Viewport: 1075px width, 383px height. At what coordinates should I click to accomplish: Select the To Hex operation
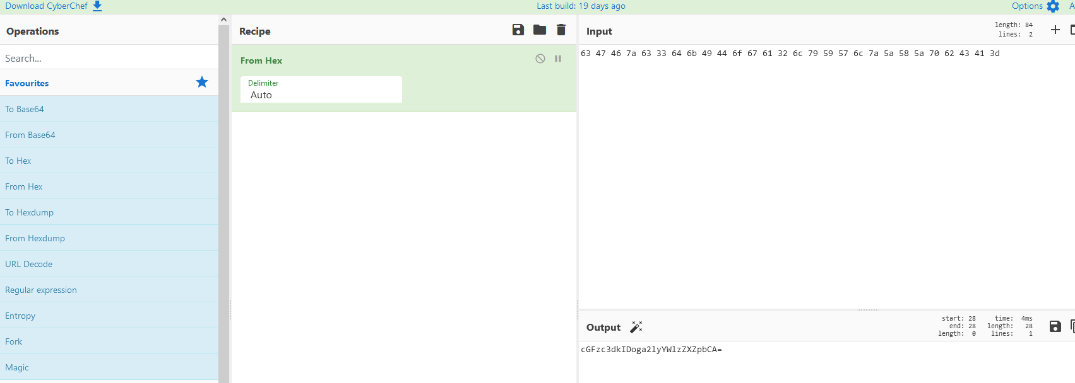(x=109, y=161)
